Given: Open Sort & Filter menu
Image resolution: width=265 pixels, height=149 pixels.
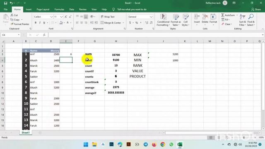Looking at the screenshot, I should click(x=243, y=20).
